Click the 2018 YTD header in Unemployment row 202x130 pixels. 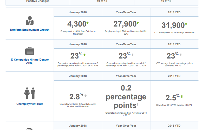click(174, 76)
